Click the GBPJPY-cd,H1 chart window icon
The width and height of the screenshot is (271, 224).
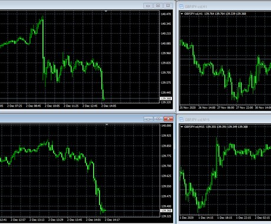coord(181,6)
